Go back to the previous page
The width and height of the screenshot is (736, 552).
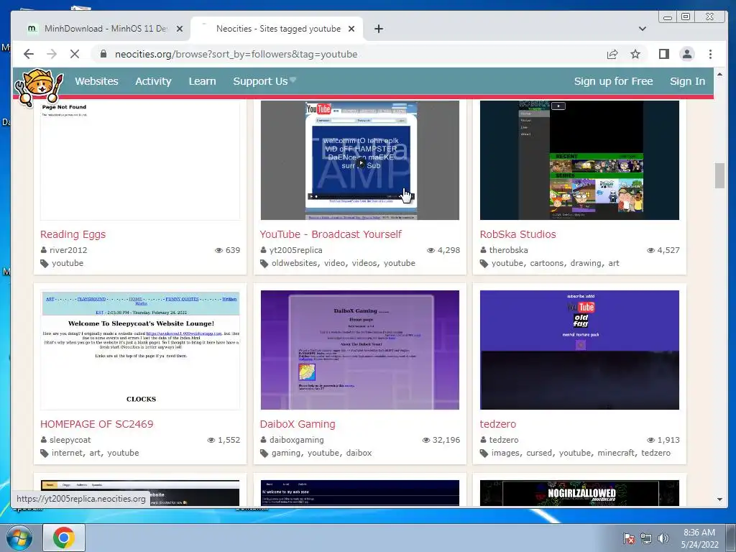click(29, 54)
